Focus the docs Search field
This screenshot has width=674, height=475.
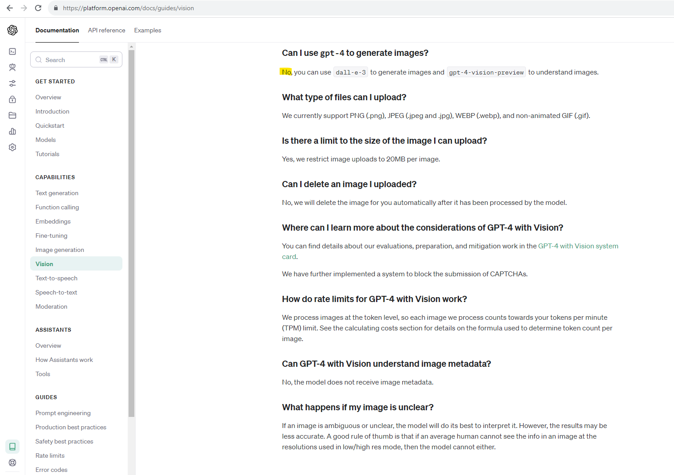pyautogui.click(x=76, y=60)
